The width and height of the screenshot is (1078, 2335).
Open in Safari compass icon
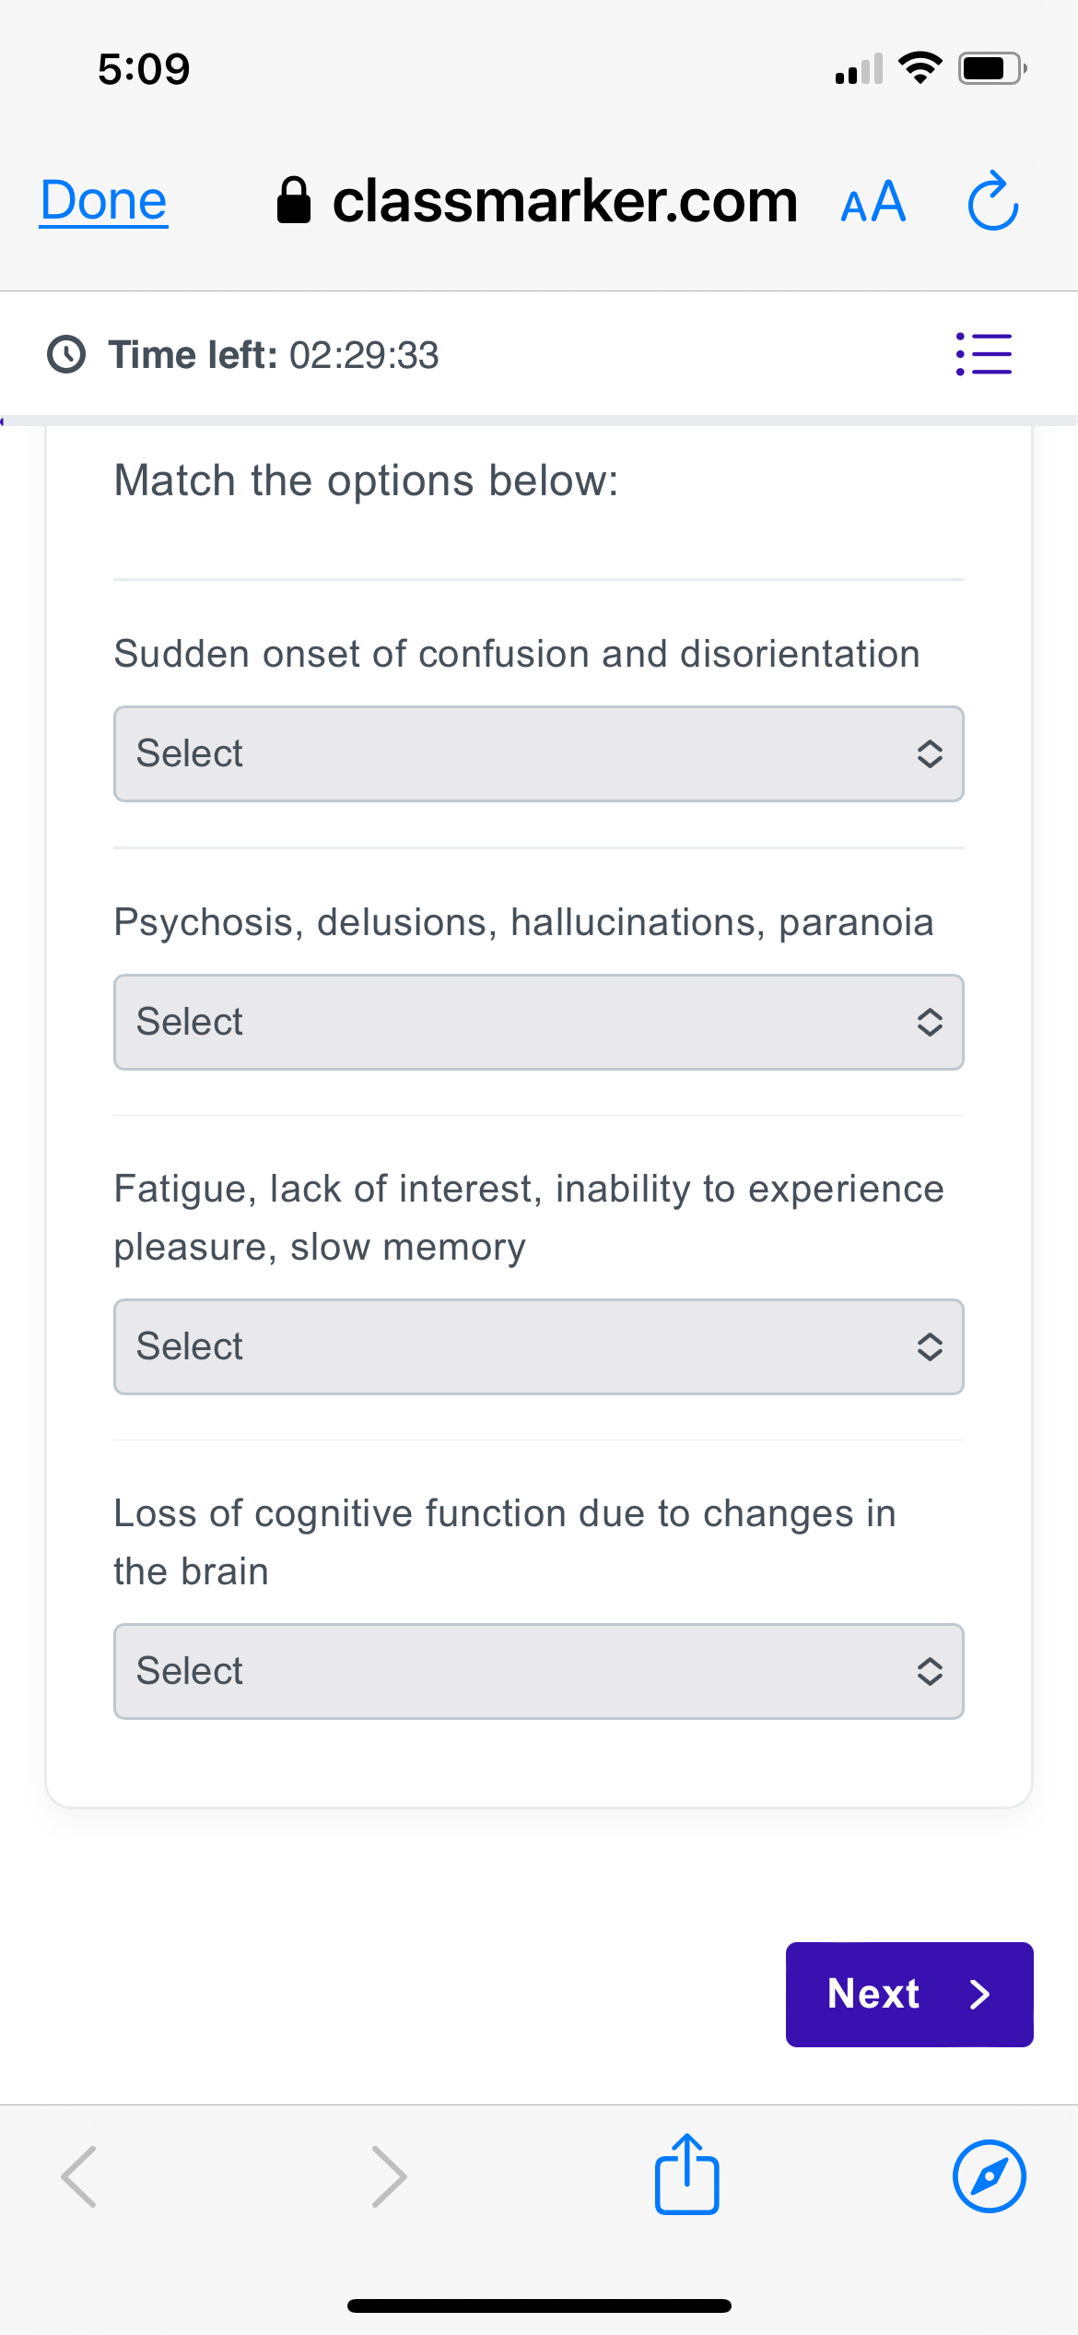pos(989,2176)
